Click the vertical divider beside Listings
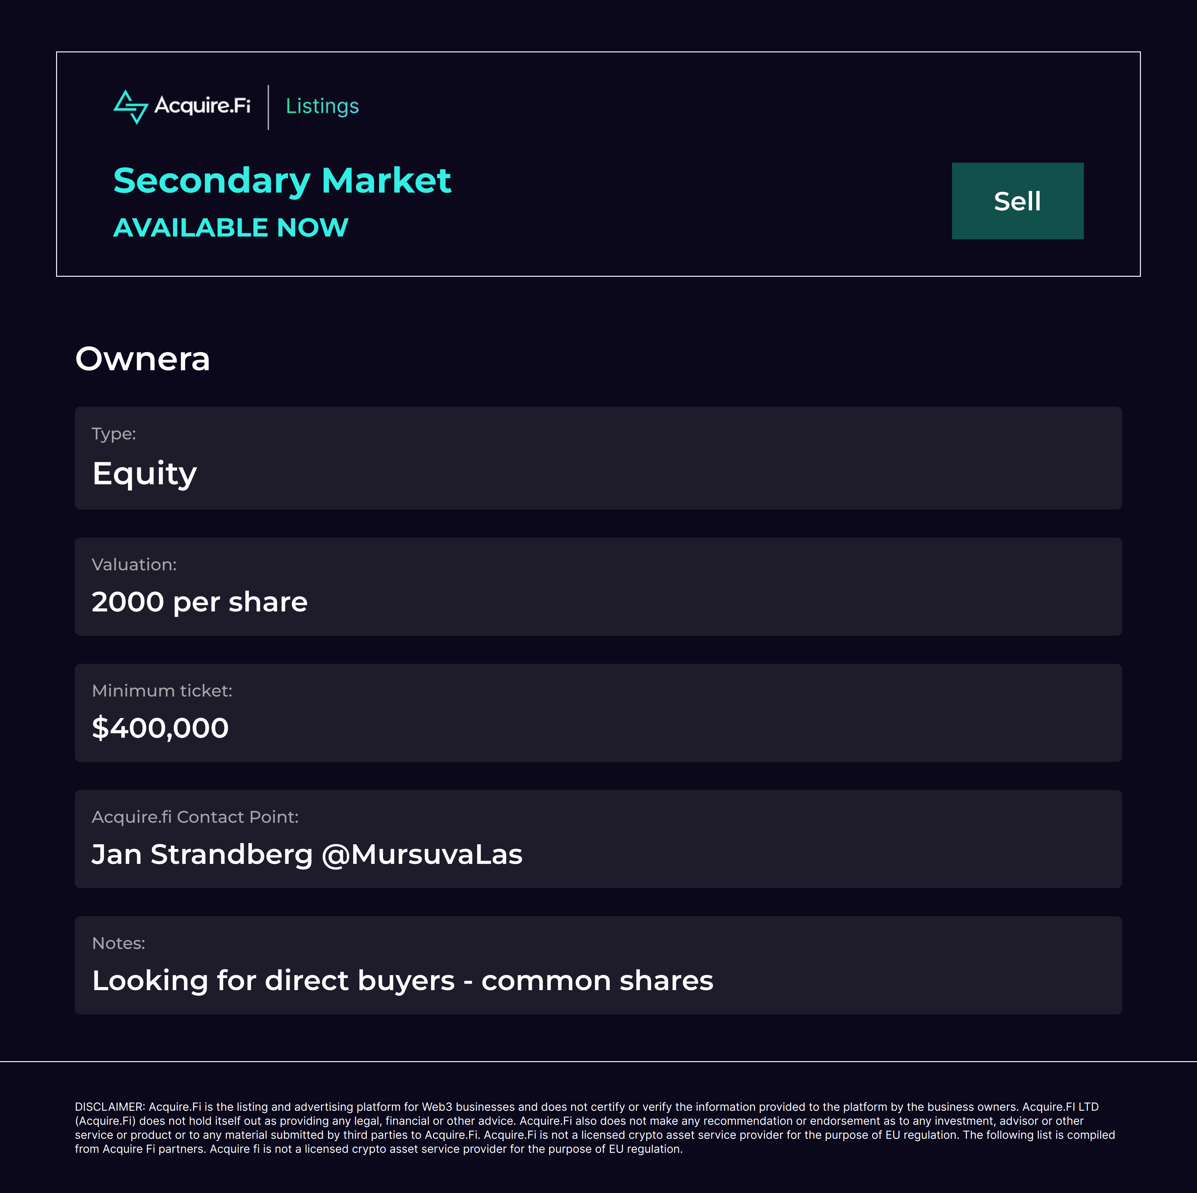This screenshot has height=1193, width=1197. tap(268, 107)
